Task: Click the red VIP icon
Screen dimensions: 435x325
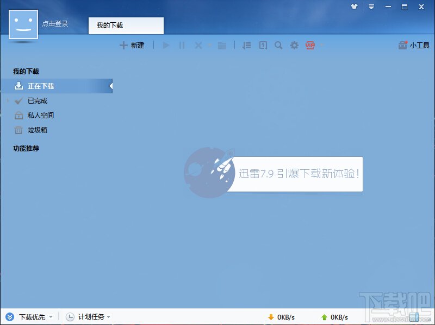Action: 310,45
